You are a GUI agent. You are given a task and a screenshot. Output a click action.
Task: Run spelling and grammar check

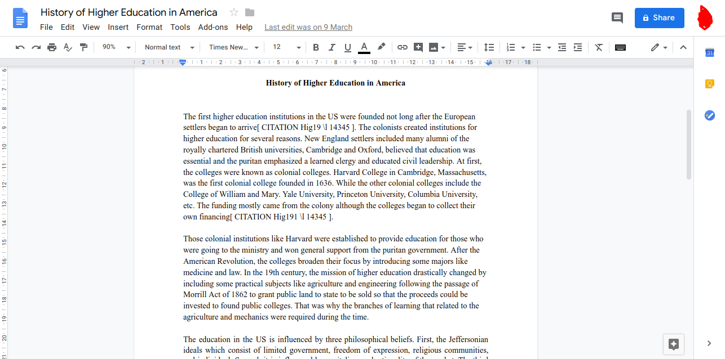[68, 47]
